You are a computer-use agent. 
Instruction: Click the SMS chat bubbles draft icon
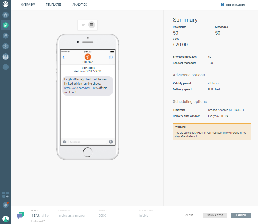click(20, 215)
